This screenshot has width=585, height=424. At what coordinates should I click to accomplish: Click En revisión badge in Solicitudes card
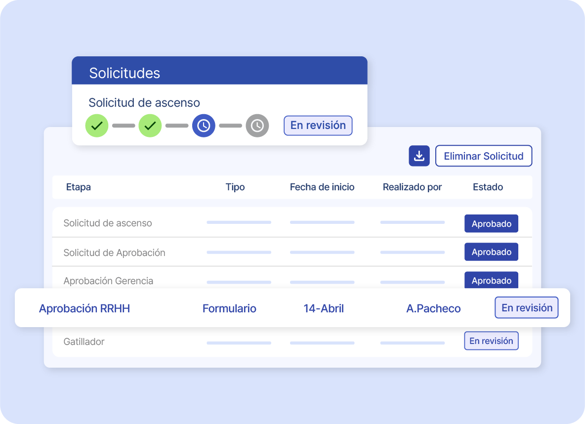click(318, 126)
